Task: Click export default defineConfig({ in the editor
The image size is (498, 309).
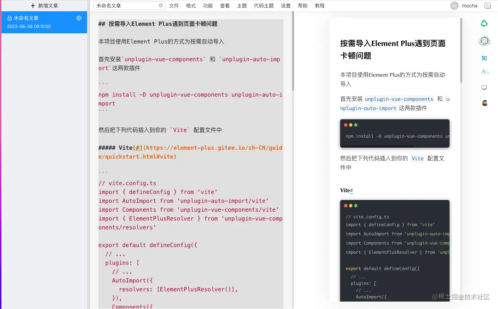Action: (x=148, y=245)
